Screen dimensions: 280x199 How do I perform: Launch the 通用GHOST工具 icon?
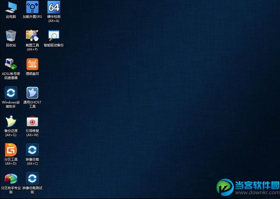coord(32,93)
